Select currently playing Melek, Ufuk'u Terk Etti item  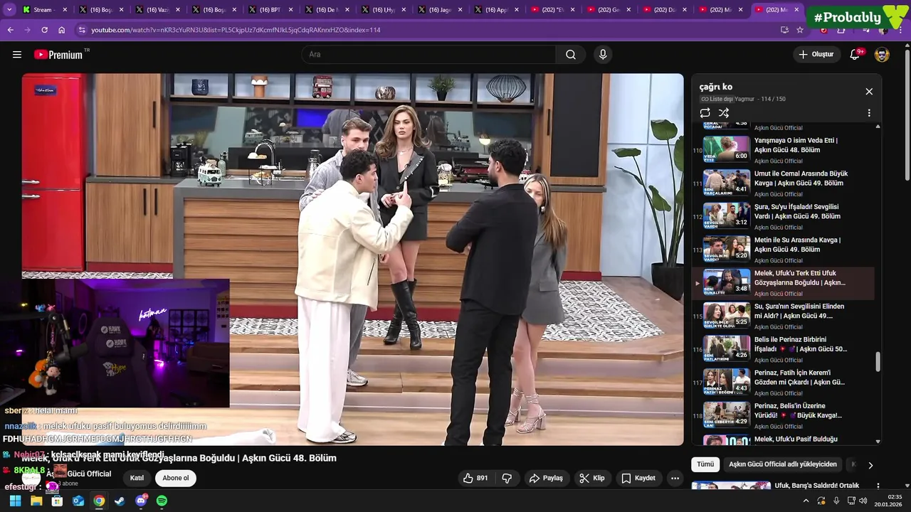[x=783, y=283]
